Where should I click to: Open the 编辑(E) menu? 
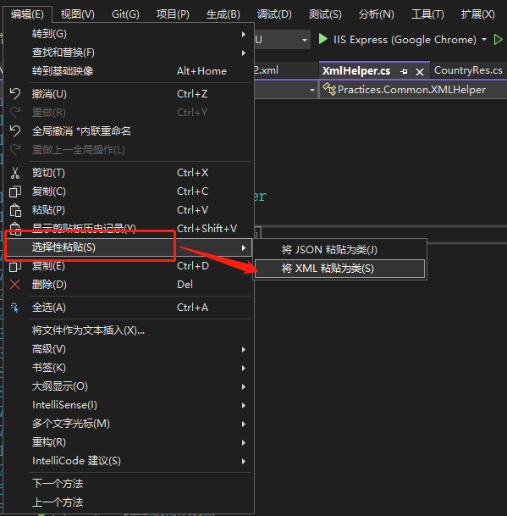[x=27, y=14]
